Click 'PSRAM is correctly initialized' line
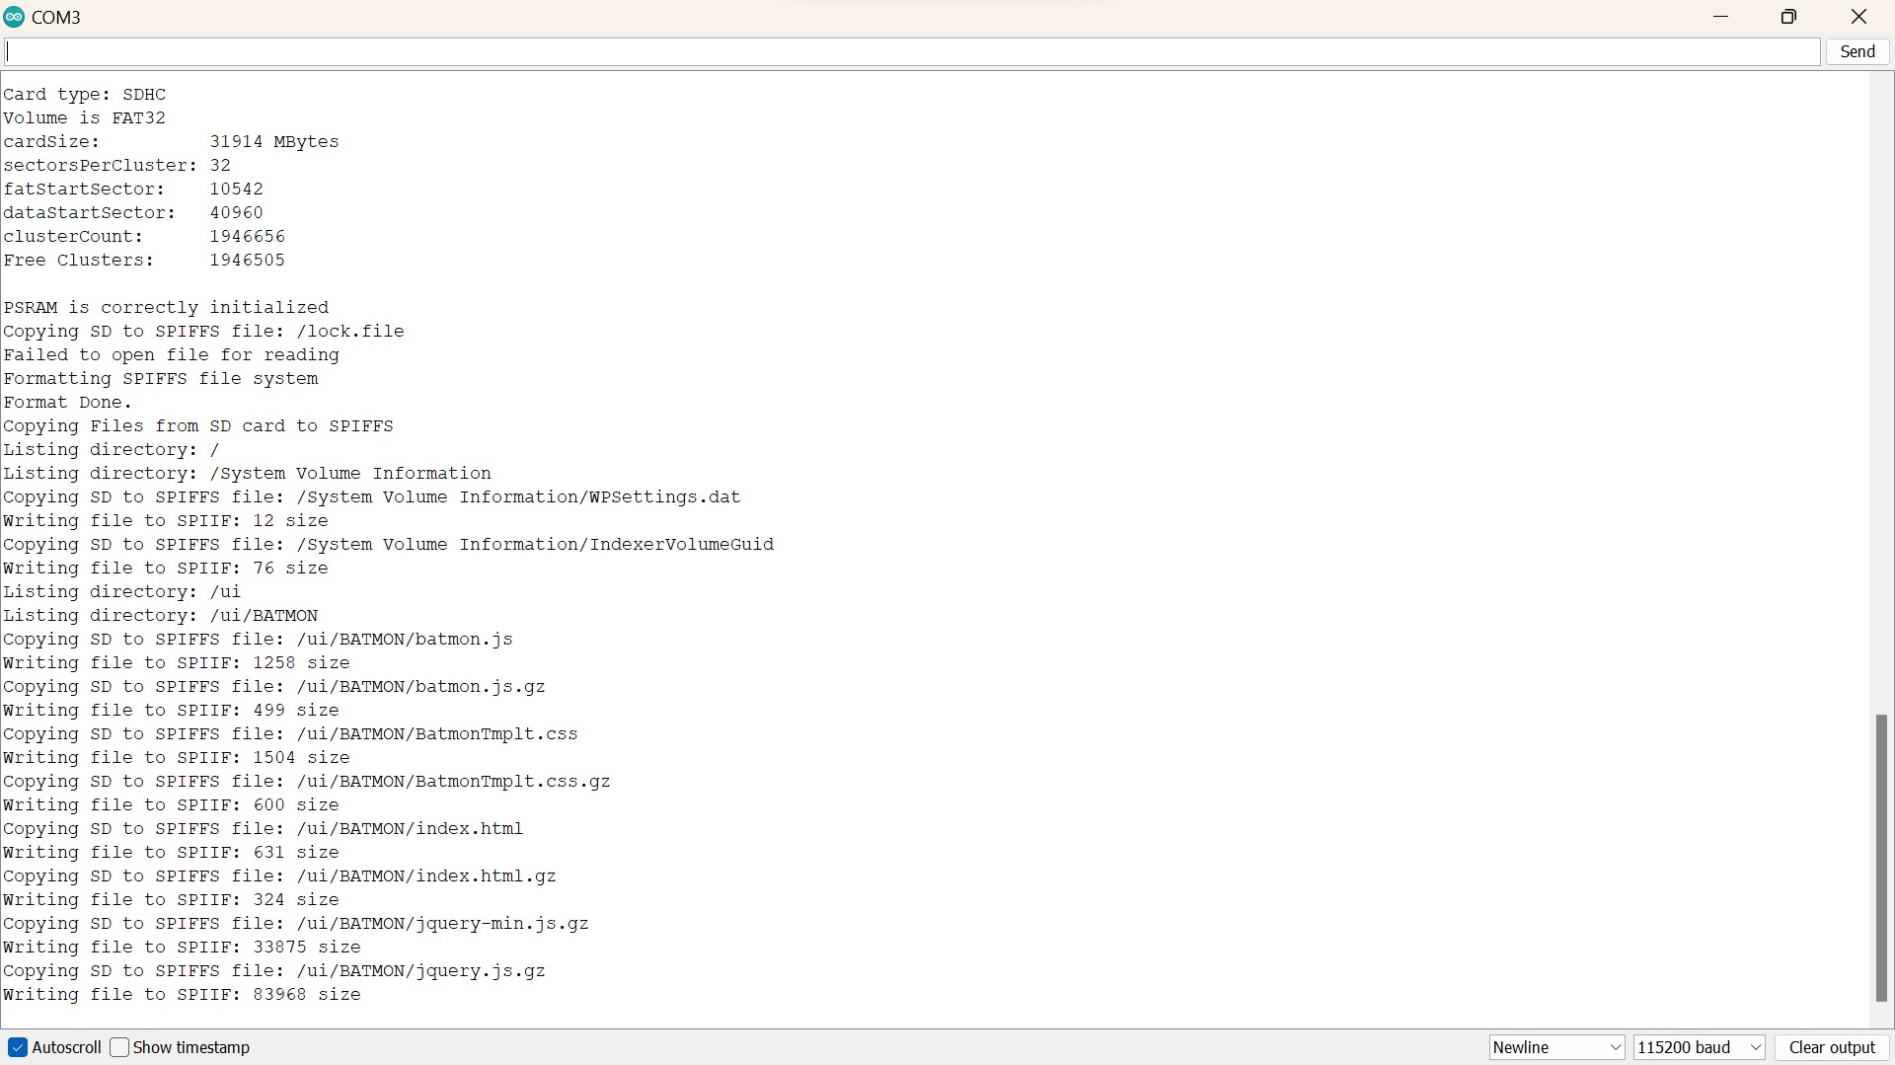 point(166,308)
